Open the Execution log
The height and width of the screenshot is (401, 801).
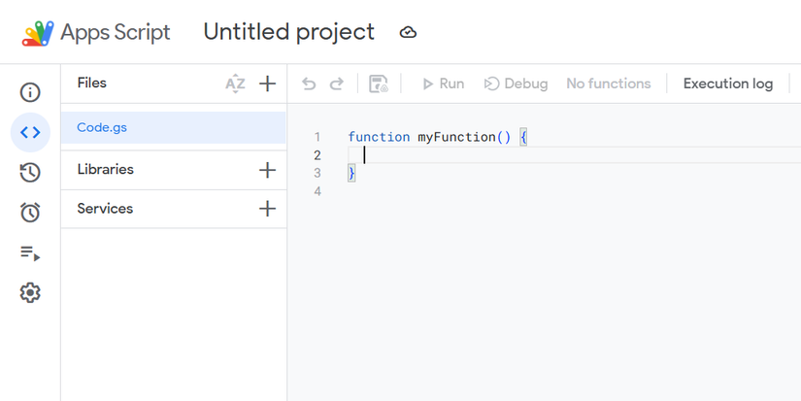click(728, 84)
